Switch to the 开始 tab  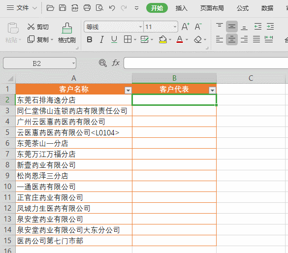point(157,8)
